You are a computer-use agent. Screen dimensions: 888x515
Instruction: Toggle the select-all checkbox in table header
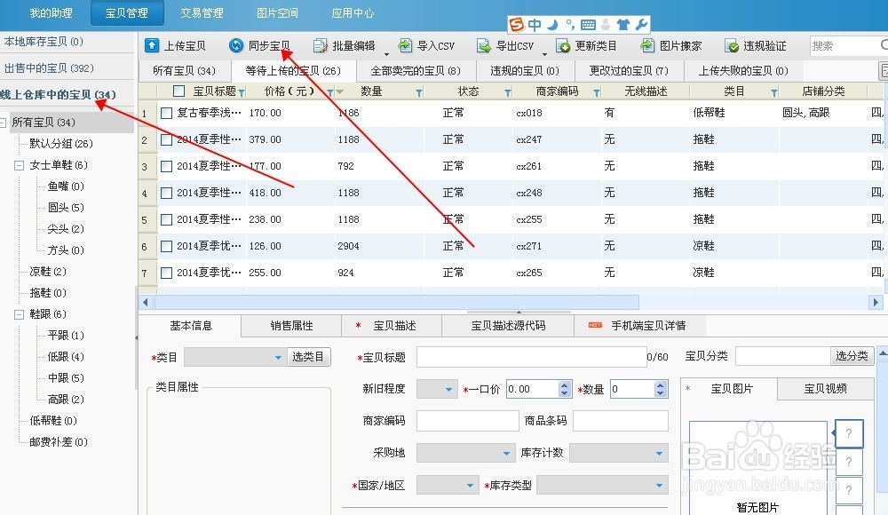179,91
